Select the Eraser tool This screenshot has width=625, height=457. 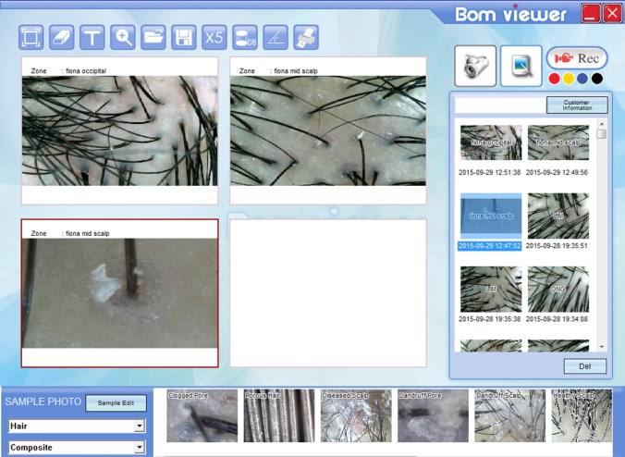coord(61,38)
